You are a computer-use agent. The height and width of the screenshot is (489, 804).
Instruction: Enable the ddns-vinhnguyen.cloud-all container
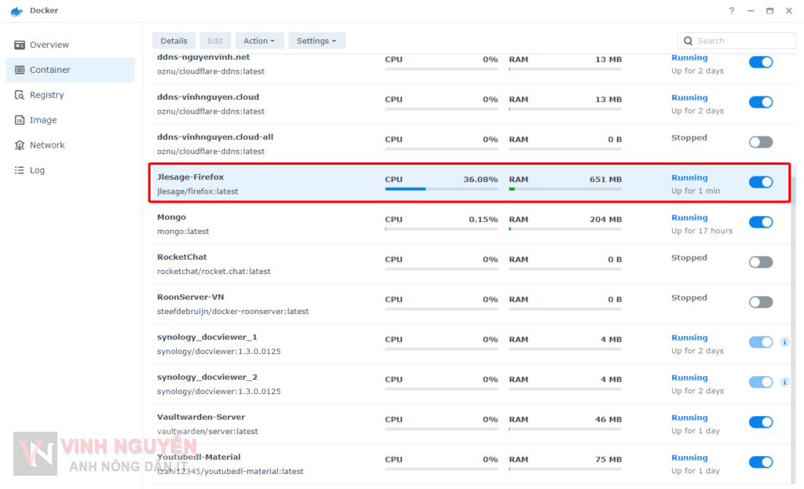[x=759, y=142]
